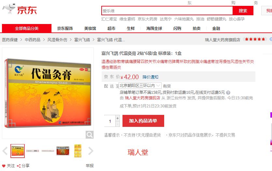Viewport: 272px width, 171px height.
Task: Click the five-star store rating
Action: click(255, 39)
